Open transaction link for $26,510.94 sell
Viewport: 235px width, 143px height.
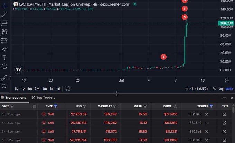[224, 123]
